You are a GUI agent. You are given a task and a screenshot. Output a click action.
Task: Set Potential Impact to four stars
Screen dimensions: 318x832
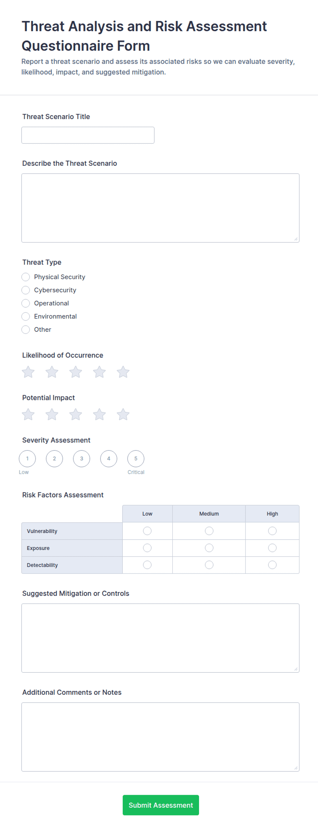point(100,414)
